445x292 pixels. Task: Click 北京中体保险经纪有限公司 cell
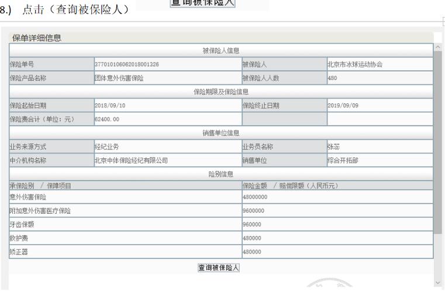pos(168,160)
